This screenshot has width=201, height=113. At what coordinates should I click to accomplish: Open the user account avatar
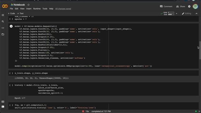click(195, 6)
